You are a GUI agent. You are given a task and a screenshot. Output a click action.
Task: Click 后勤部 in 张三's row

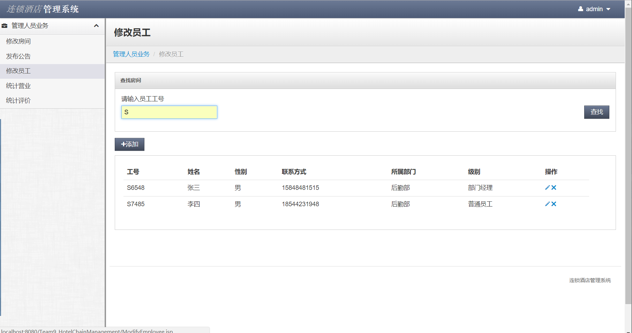pos(400,188)
